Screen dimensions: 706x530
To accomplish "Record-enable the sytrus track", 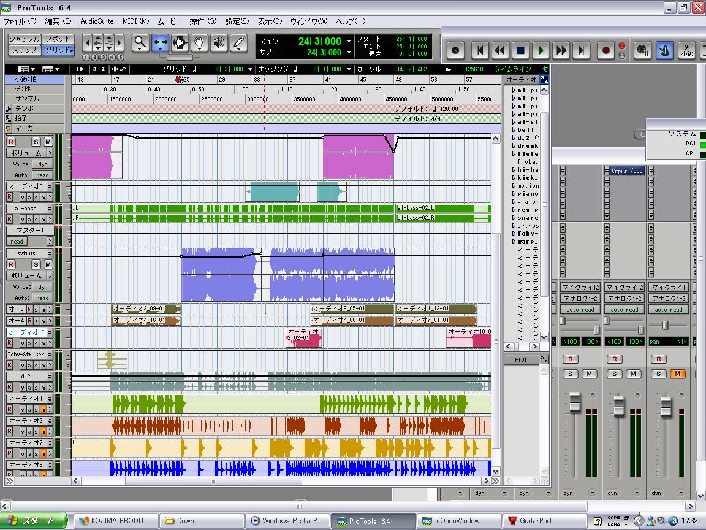I will click(x=11, y=264).
